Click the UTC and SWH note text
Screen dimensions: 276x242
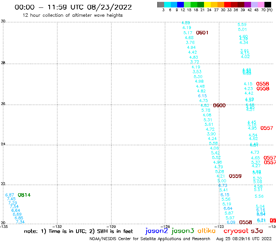click(78, 231)
